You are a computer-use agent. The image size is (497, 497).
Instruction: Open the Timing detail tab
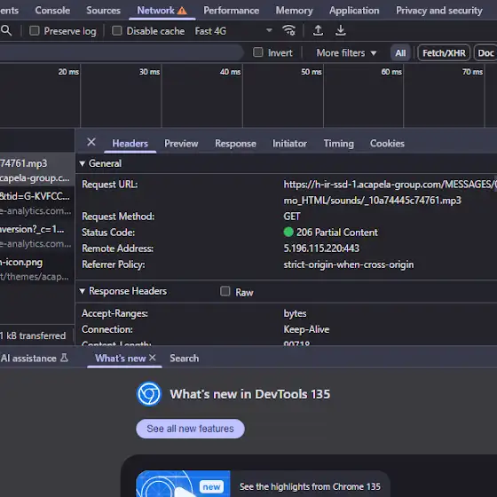(x=338, y=143)
